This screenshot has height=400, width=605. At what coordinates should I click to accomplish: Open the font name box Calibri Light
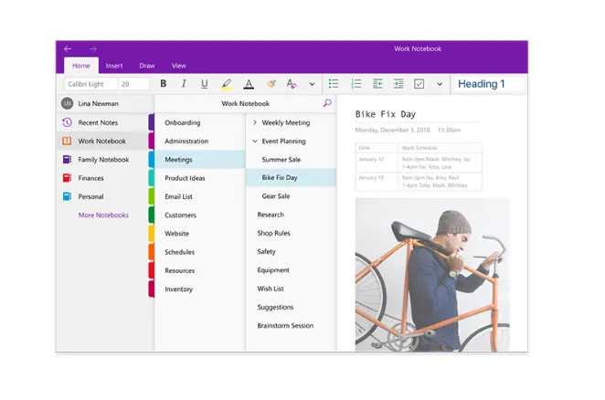(90, 84)
